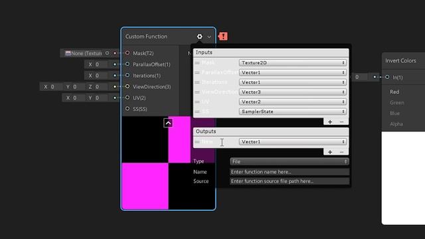Click the Inputs list header
This screenshot has width=425, height=239.
click(271, 52)
